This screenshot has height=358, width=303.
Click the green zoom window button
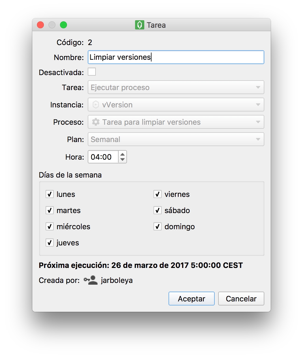tap(63, 25)
